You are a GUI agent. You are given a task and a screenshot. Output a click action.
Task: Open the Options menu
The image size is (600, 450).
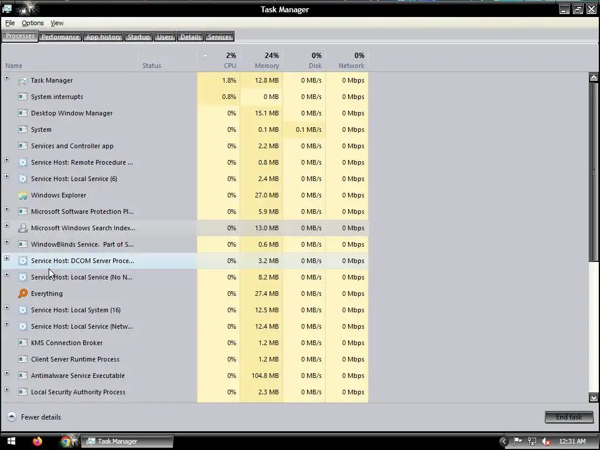point(33,23)
